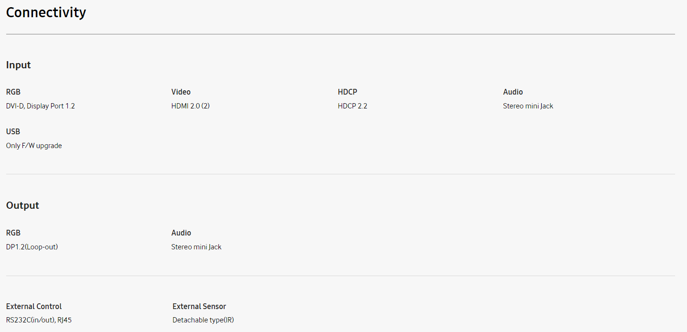Click the External Control label
The image size is (687, 332).
pos(34,306)
